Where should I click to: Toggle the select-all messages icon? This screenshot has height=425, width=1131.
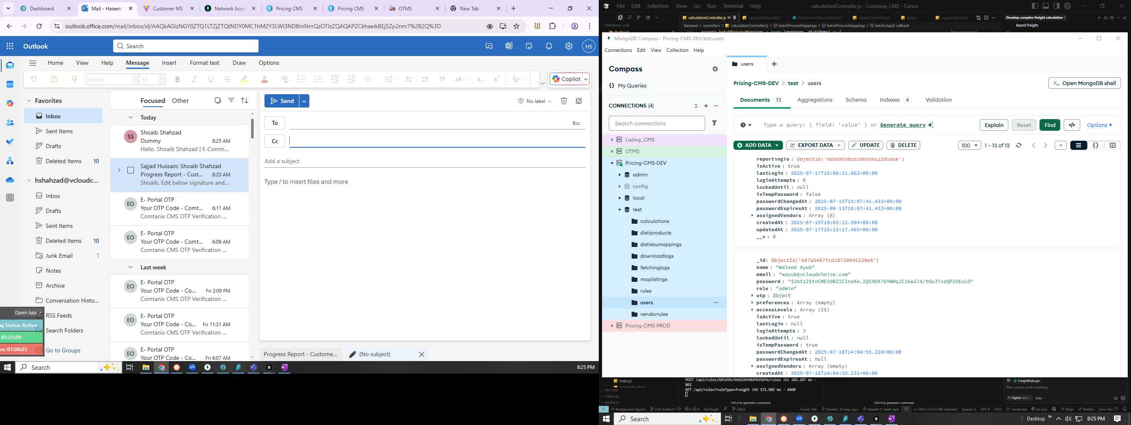(218, 100)
